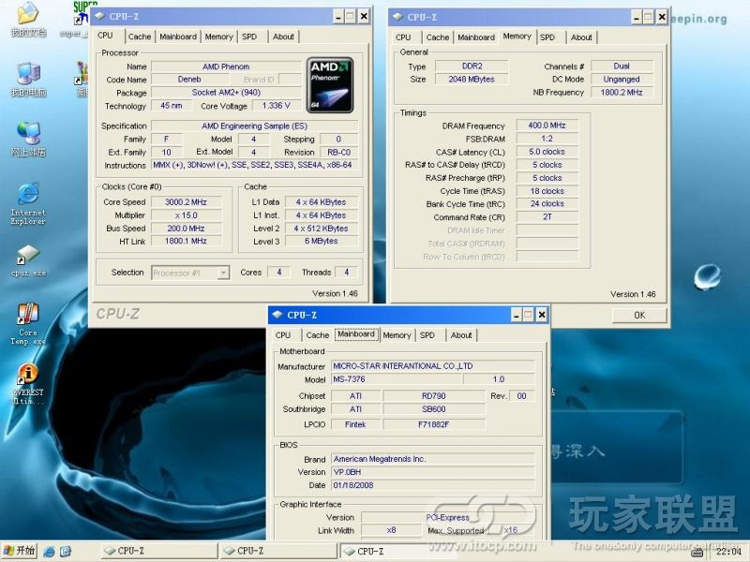Go to the Mainboard tab of the Memory CPU-Z window

476,37
